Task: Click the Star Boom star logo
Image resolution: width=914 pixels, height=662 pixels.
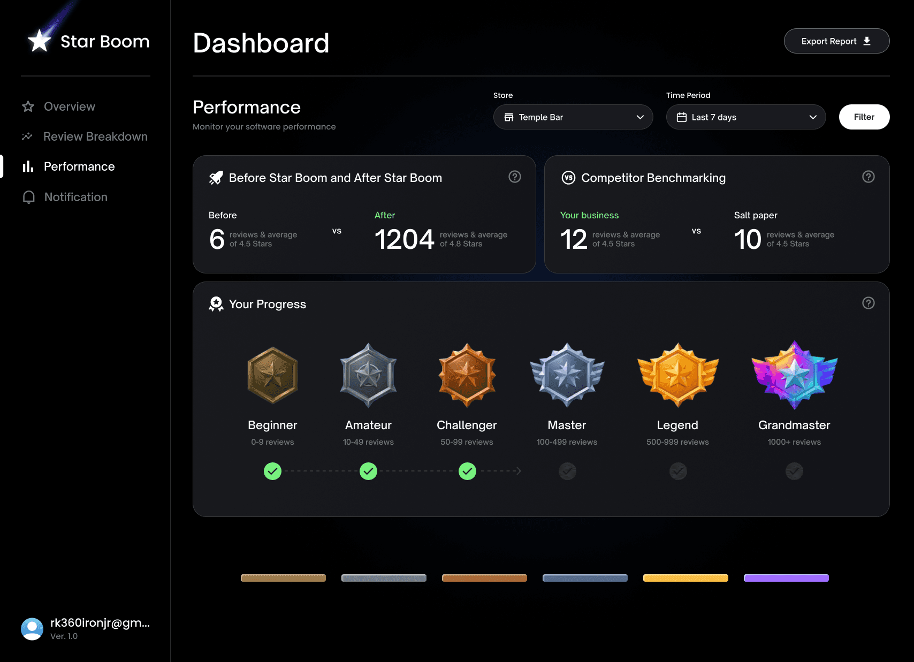Action: (x=39, y=41)
